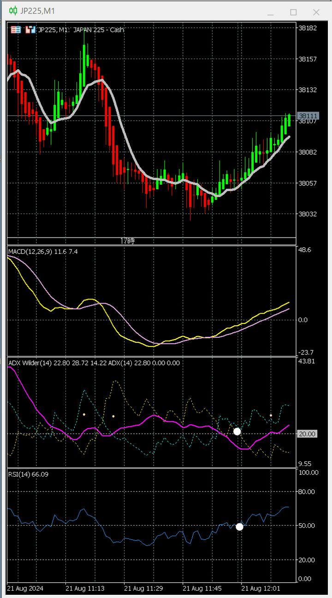Click the depth of market icon

30,30
